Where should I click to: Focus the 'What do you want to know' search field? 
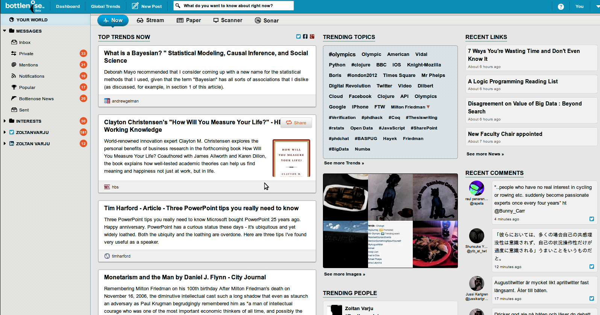pyautogui.click(x=233, y=6)
